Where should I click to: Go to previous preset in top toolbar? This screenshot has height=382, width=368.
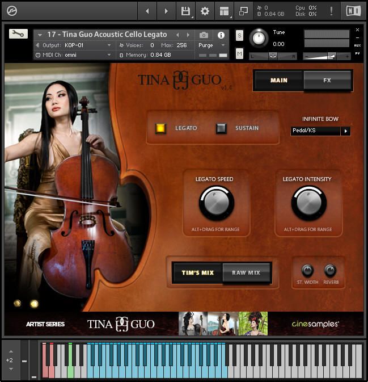pos(147,11)
